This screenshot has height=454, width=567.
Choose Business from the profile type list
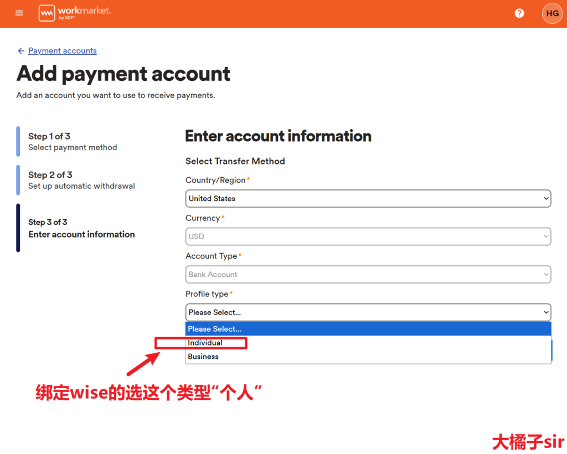[x=203, y=357]
